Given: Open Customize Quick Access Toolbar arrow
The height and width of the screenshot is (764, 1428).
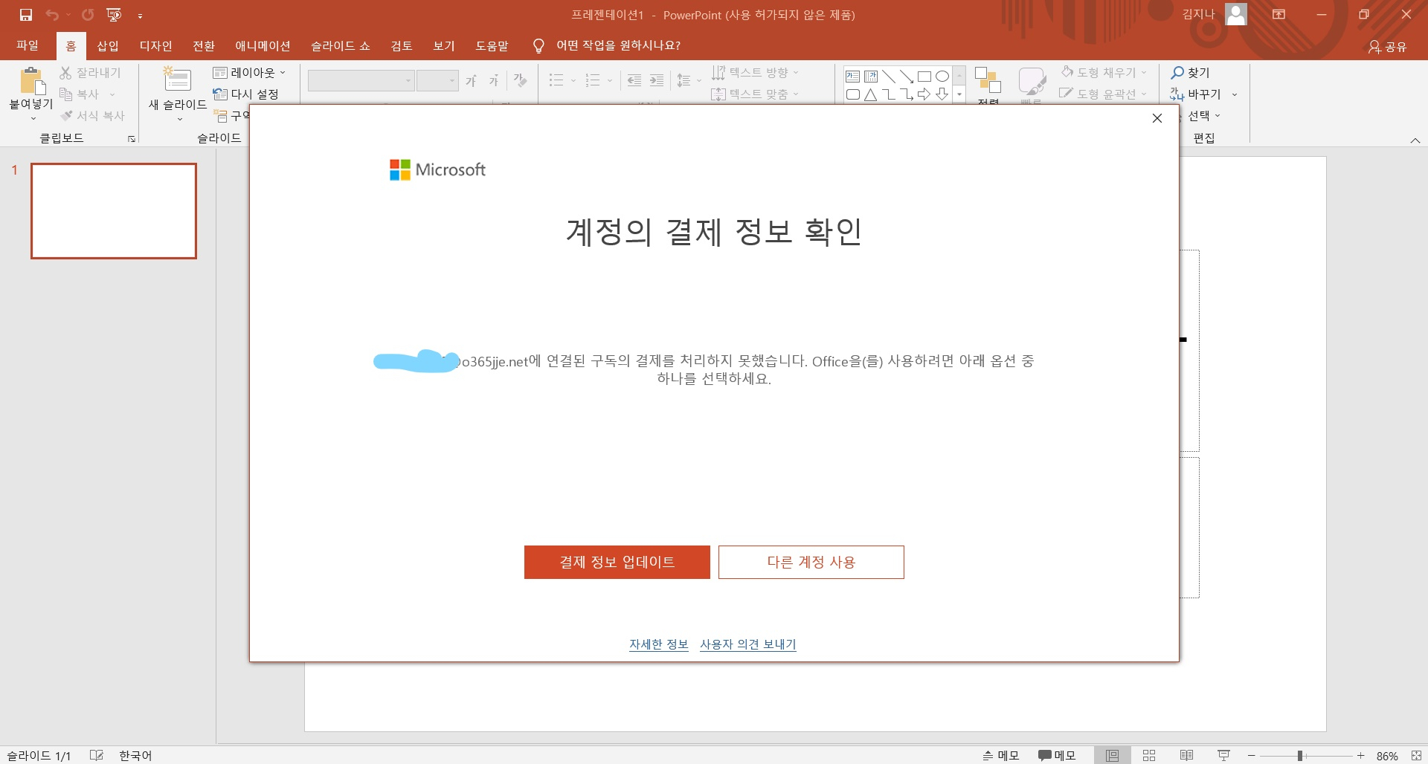Looking at the screenshot, I should [x=140, y=16].
